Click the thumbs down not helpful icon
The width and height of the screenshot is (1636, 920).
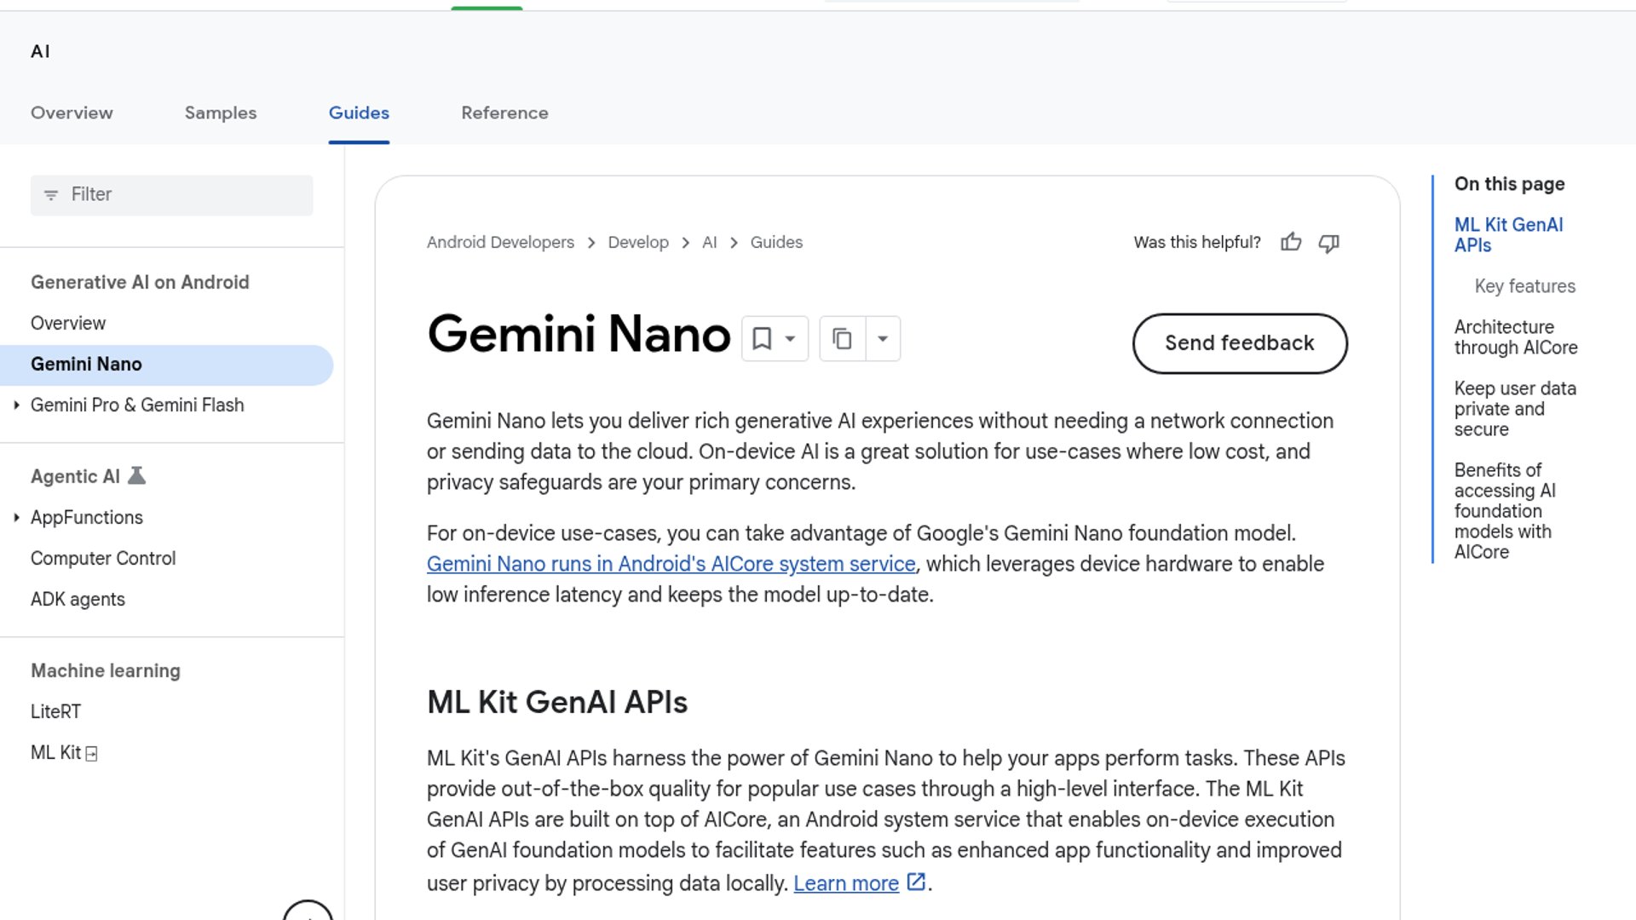1328,243
